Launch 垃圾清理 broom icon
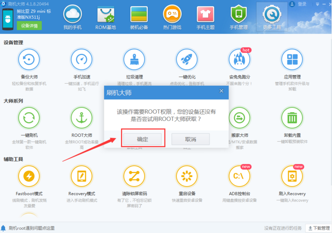The height and width of the screenshot is (233, 332). point(134,60)
